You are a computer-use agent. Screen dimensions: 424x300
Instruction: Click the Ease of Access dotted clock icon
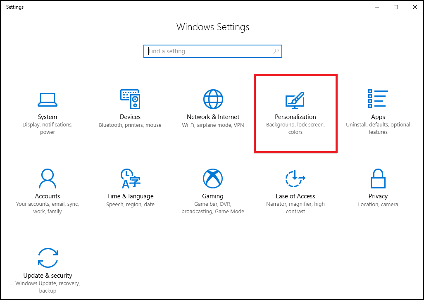tap(295, 179)
